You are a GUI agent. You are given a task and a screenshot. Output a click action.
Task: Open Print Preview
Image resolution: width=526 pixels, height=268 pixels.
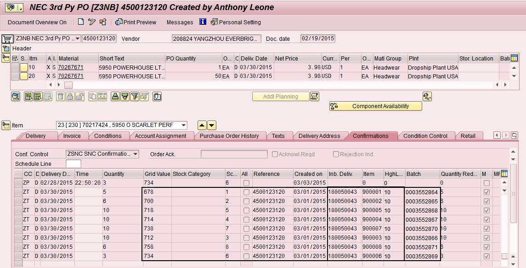136,22
